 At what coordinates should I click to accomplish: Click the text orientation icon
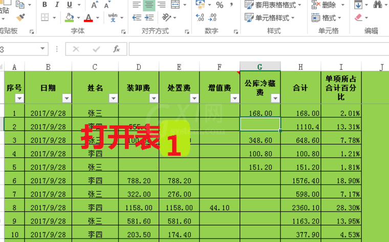(166, 17)
